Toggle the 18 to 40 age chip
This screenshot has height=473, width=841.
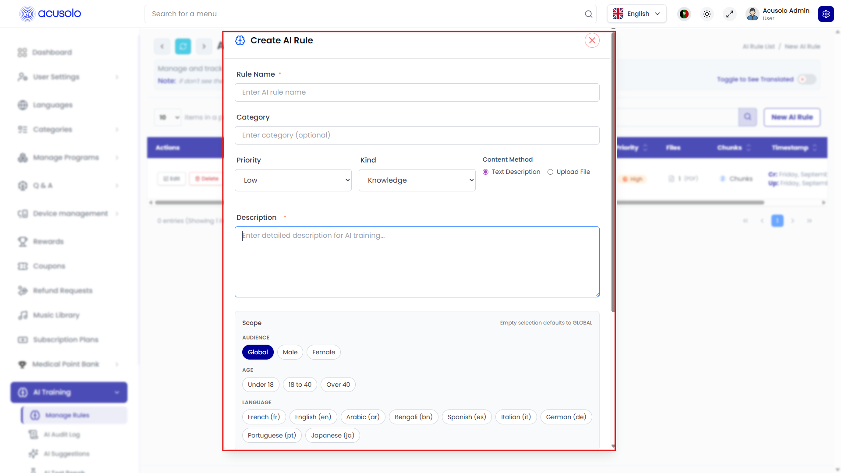click(x=300, y=385)
